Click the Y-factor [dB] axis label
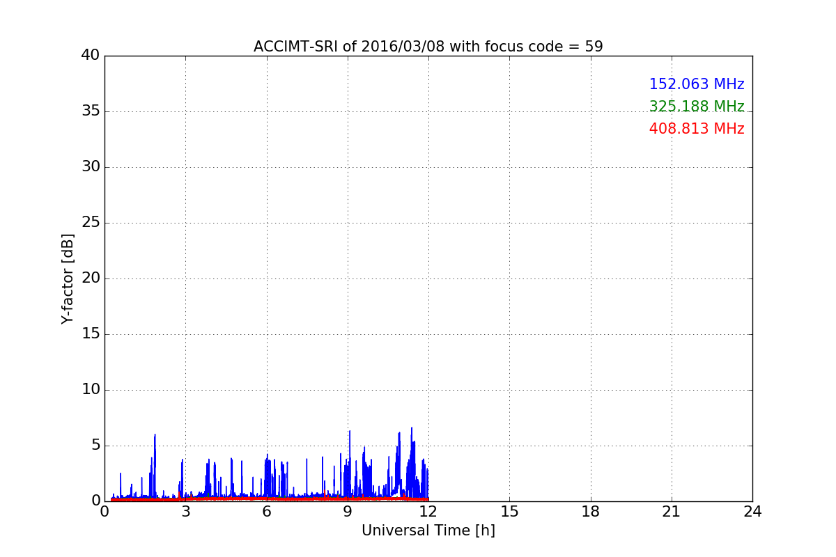The height and width of the screenshot is (557, 836). click(x=68, y=278)
